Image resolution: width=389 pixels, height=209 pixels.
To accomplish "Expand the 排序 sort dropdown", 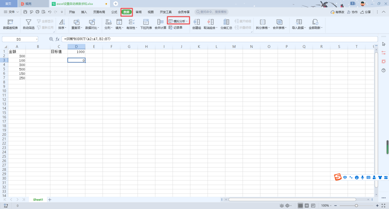I will click(62, 24).
